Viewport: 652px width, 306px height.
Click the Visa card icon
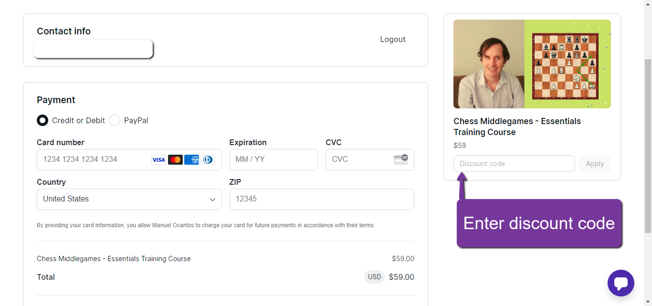pyautogui.click(x=158, y=160)
